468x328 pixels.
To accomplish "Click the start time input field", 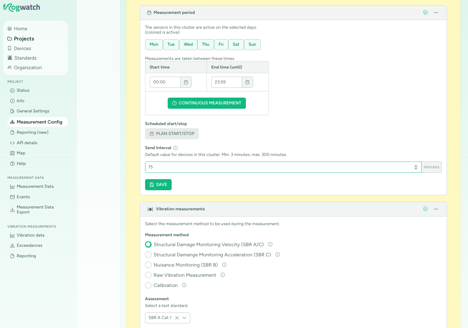I will pyautogui.click(x=165, y=82).
